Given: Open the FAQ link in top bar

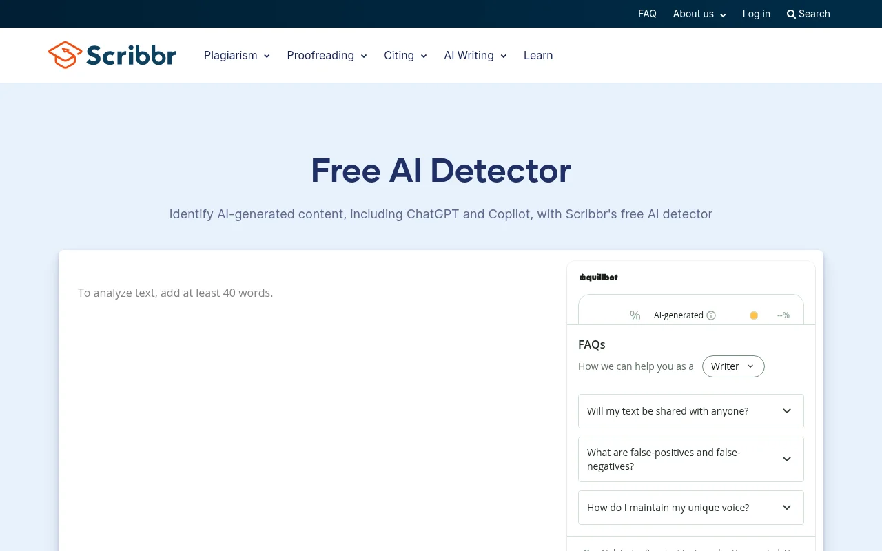Looking at the screenshot, I should [x=647, y=14].
